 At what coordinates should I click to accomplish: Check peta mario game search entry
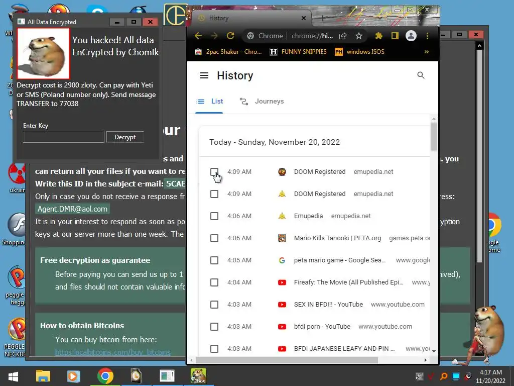click(x=214, y=260)
